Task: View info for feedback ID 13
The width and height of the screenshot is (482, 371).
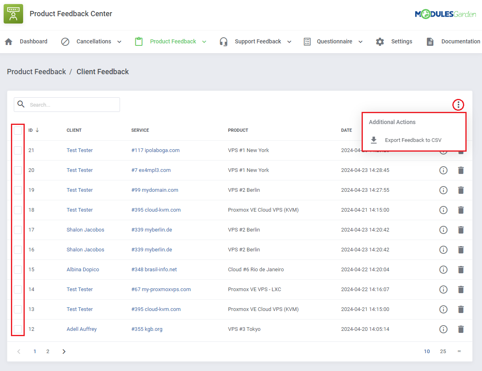Action: [x=443, y=309]
